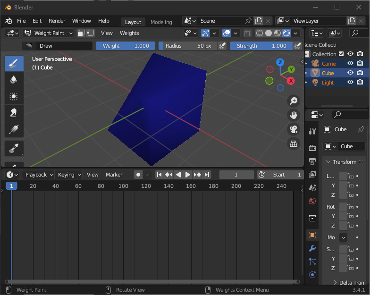This screenshot has height=295, width=370.
Task: Click the hand pan view icon
Action: pos(294,115)
